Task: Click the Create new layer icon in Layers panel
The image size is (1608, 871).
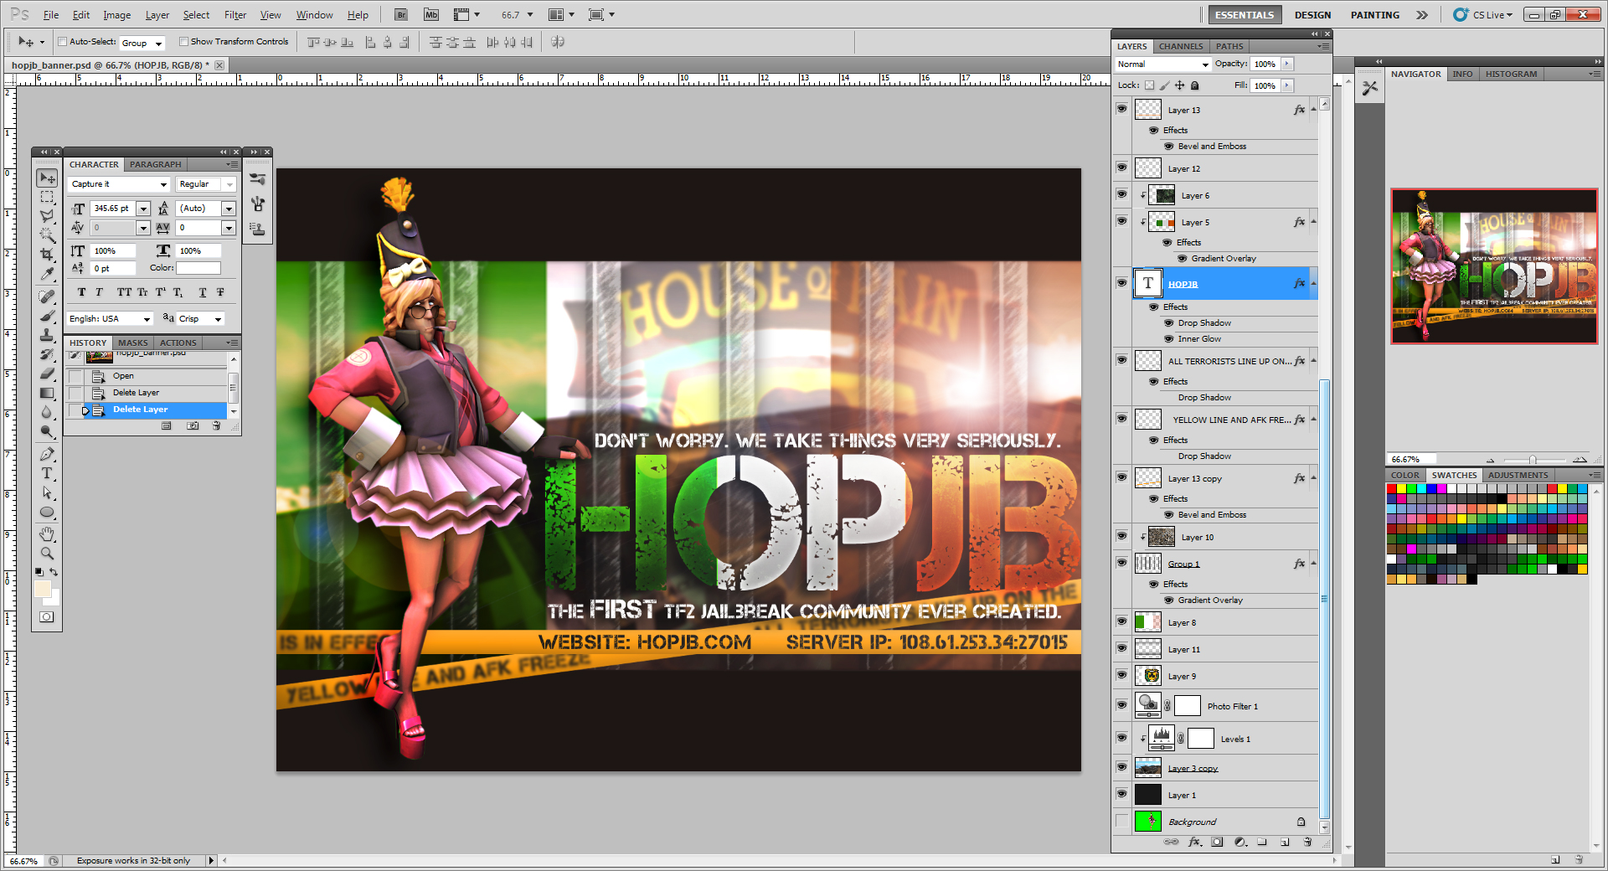Action: click(x=1285, y=842)
